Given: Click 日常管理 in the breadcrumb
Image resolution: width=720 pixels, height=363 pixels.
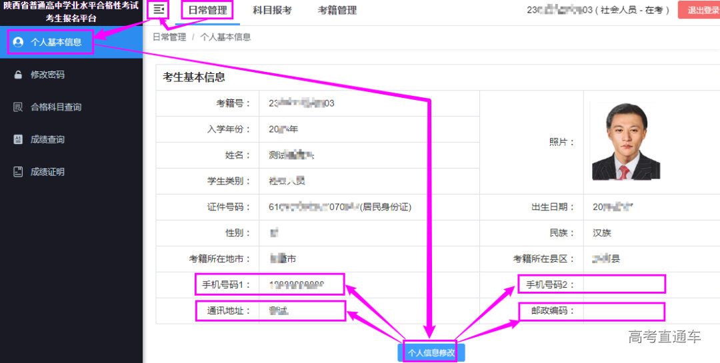Looking at the screenshot, I should tap(169, 37).
